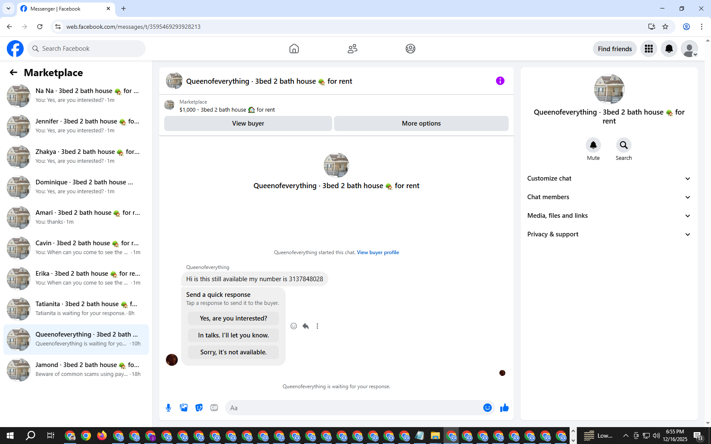Open the account profile avatar menu

689,49
